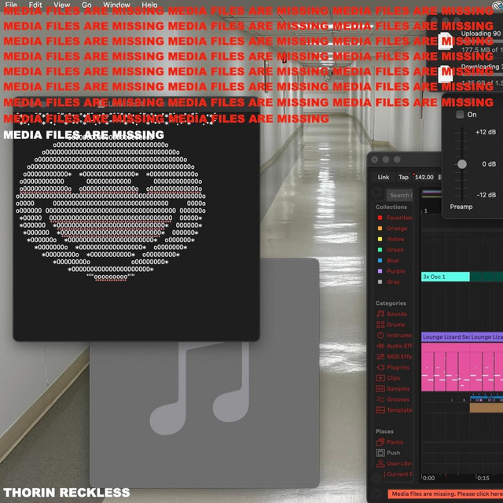Select the brown clip in arrangement
The width and height of the screenshot is (503, 503).
tap(486, 408)
